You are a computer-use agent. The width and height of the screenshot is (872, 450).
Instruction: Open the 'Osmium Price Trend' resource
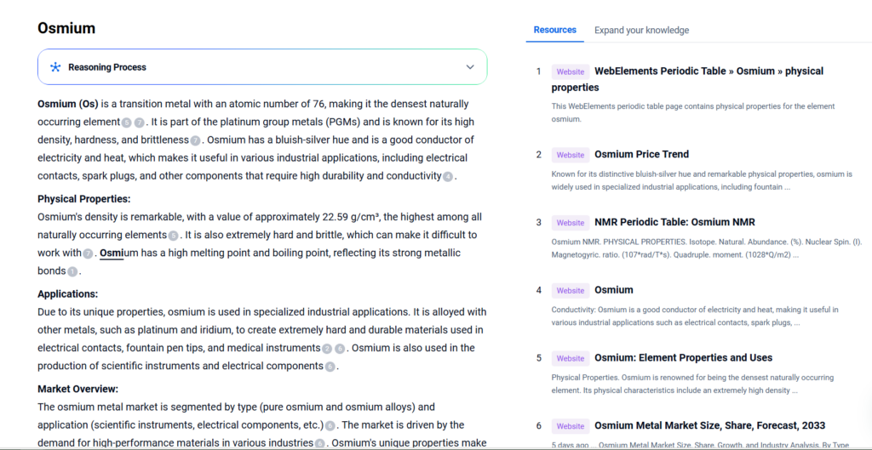pos(641,154)
